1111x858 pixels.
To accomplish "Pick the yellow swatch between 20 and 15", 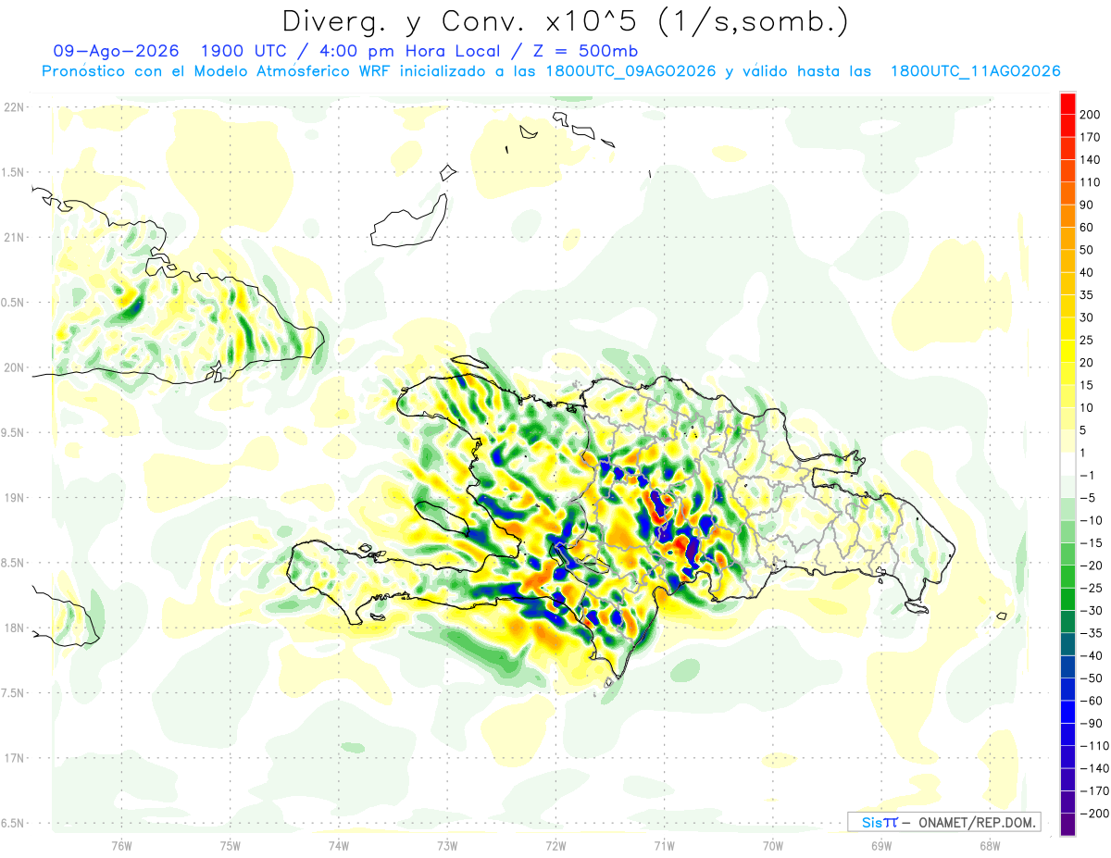I will (1068, 374).
